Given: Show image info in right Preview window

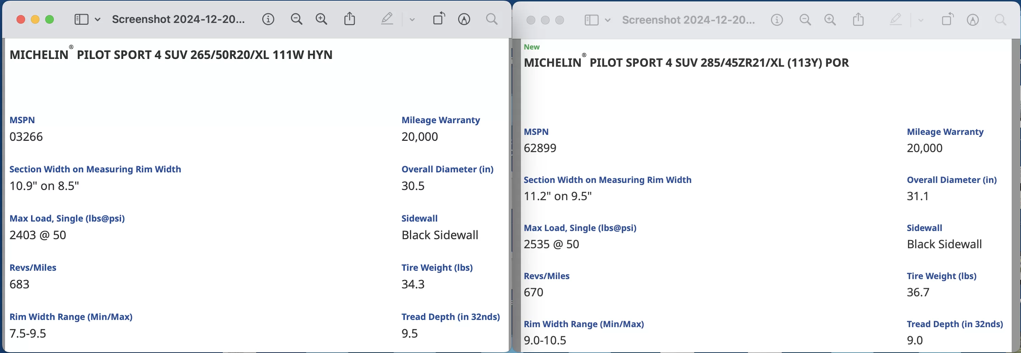Looking at the screenshot, I should pyautogui.click(x=777, y=20).
